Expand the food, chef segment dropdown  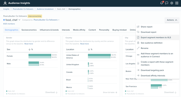[x=19, y=20]
